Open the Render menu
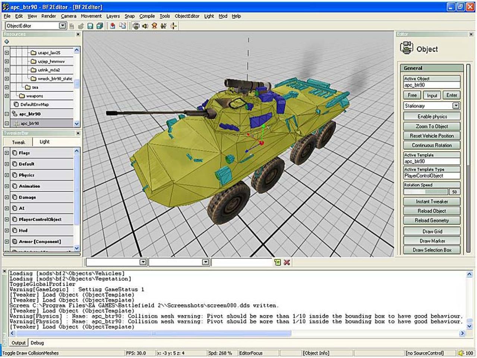This screenshot has height=358, width=477. point(48,16)
